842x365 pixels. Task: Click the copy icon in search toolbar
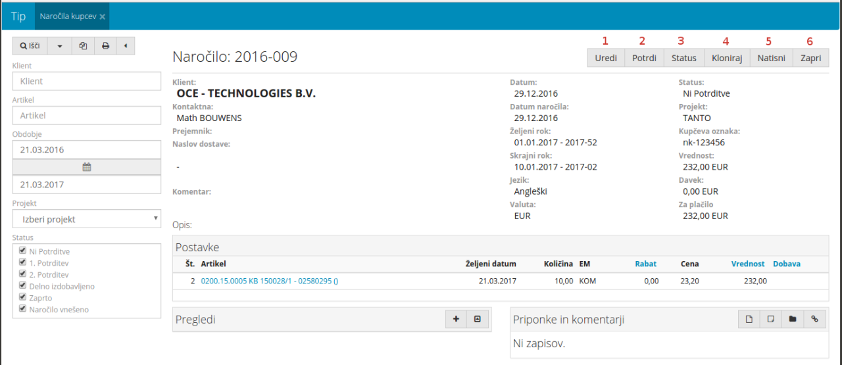tap(83, 46)
